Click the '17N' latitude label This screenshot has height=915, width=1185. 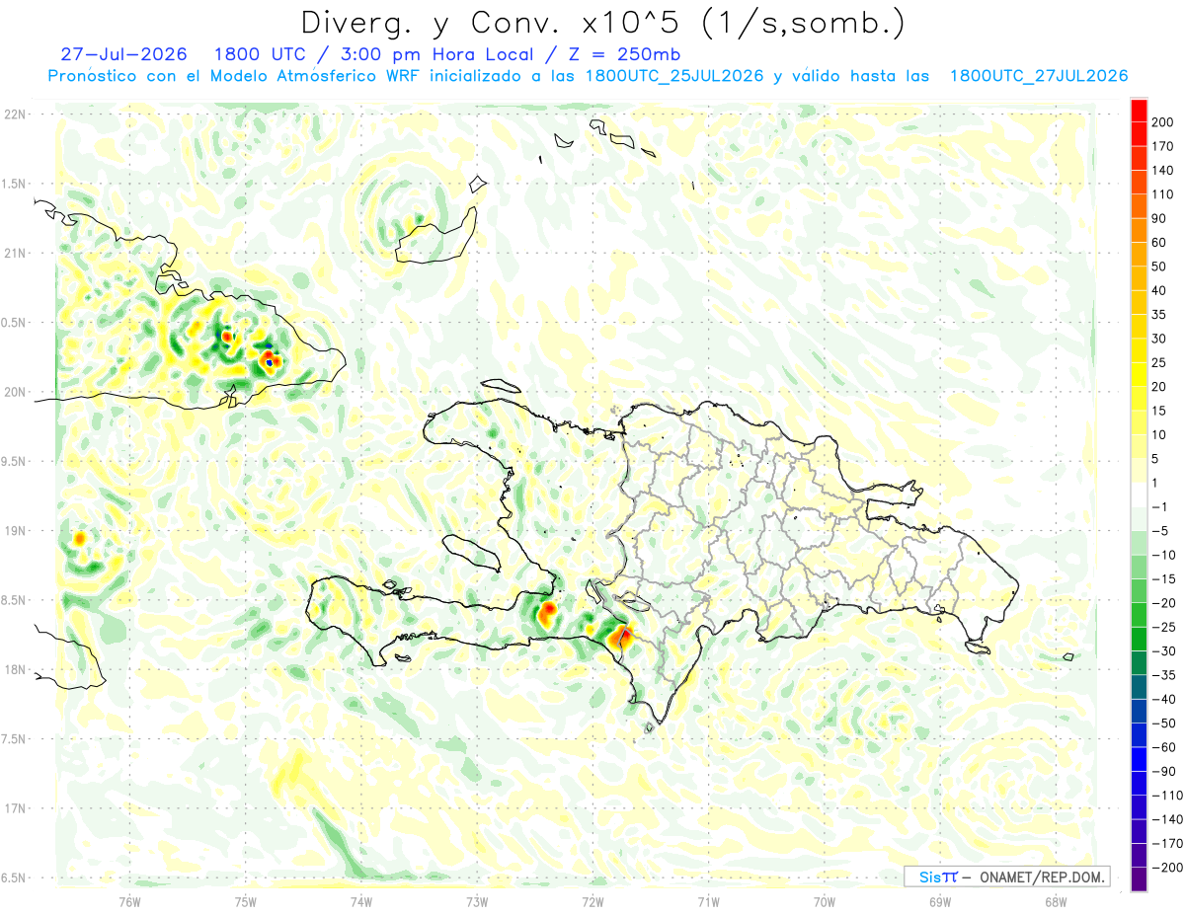(15, 808)
